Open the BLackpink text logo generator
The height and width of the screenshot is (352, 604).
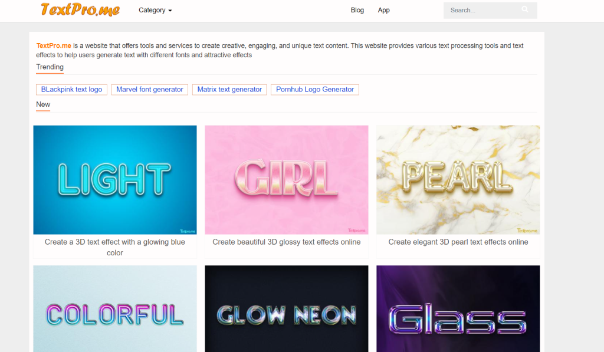coord(71,89)
